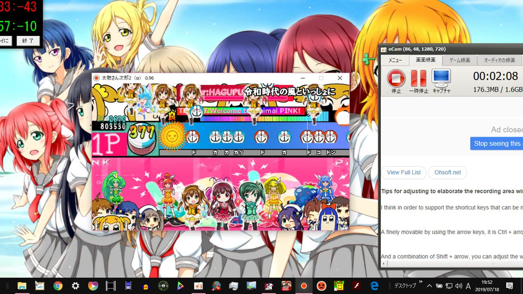Image resolution: width=523 pixels, height=294 pixels.
Task: Switch to the ゲーム録画 tab
Action: tap(459, 60)
